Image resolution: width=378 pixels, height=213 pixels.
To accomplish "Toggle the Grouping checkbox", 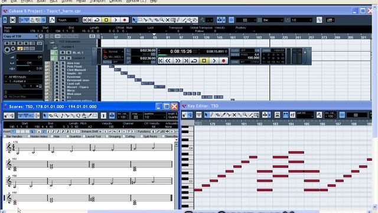I will click(x=107, y=137).
